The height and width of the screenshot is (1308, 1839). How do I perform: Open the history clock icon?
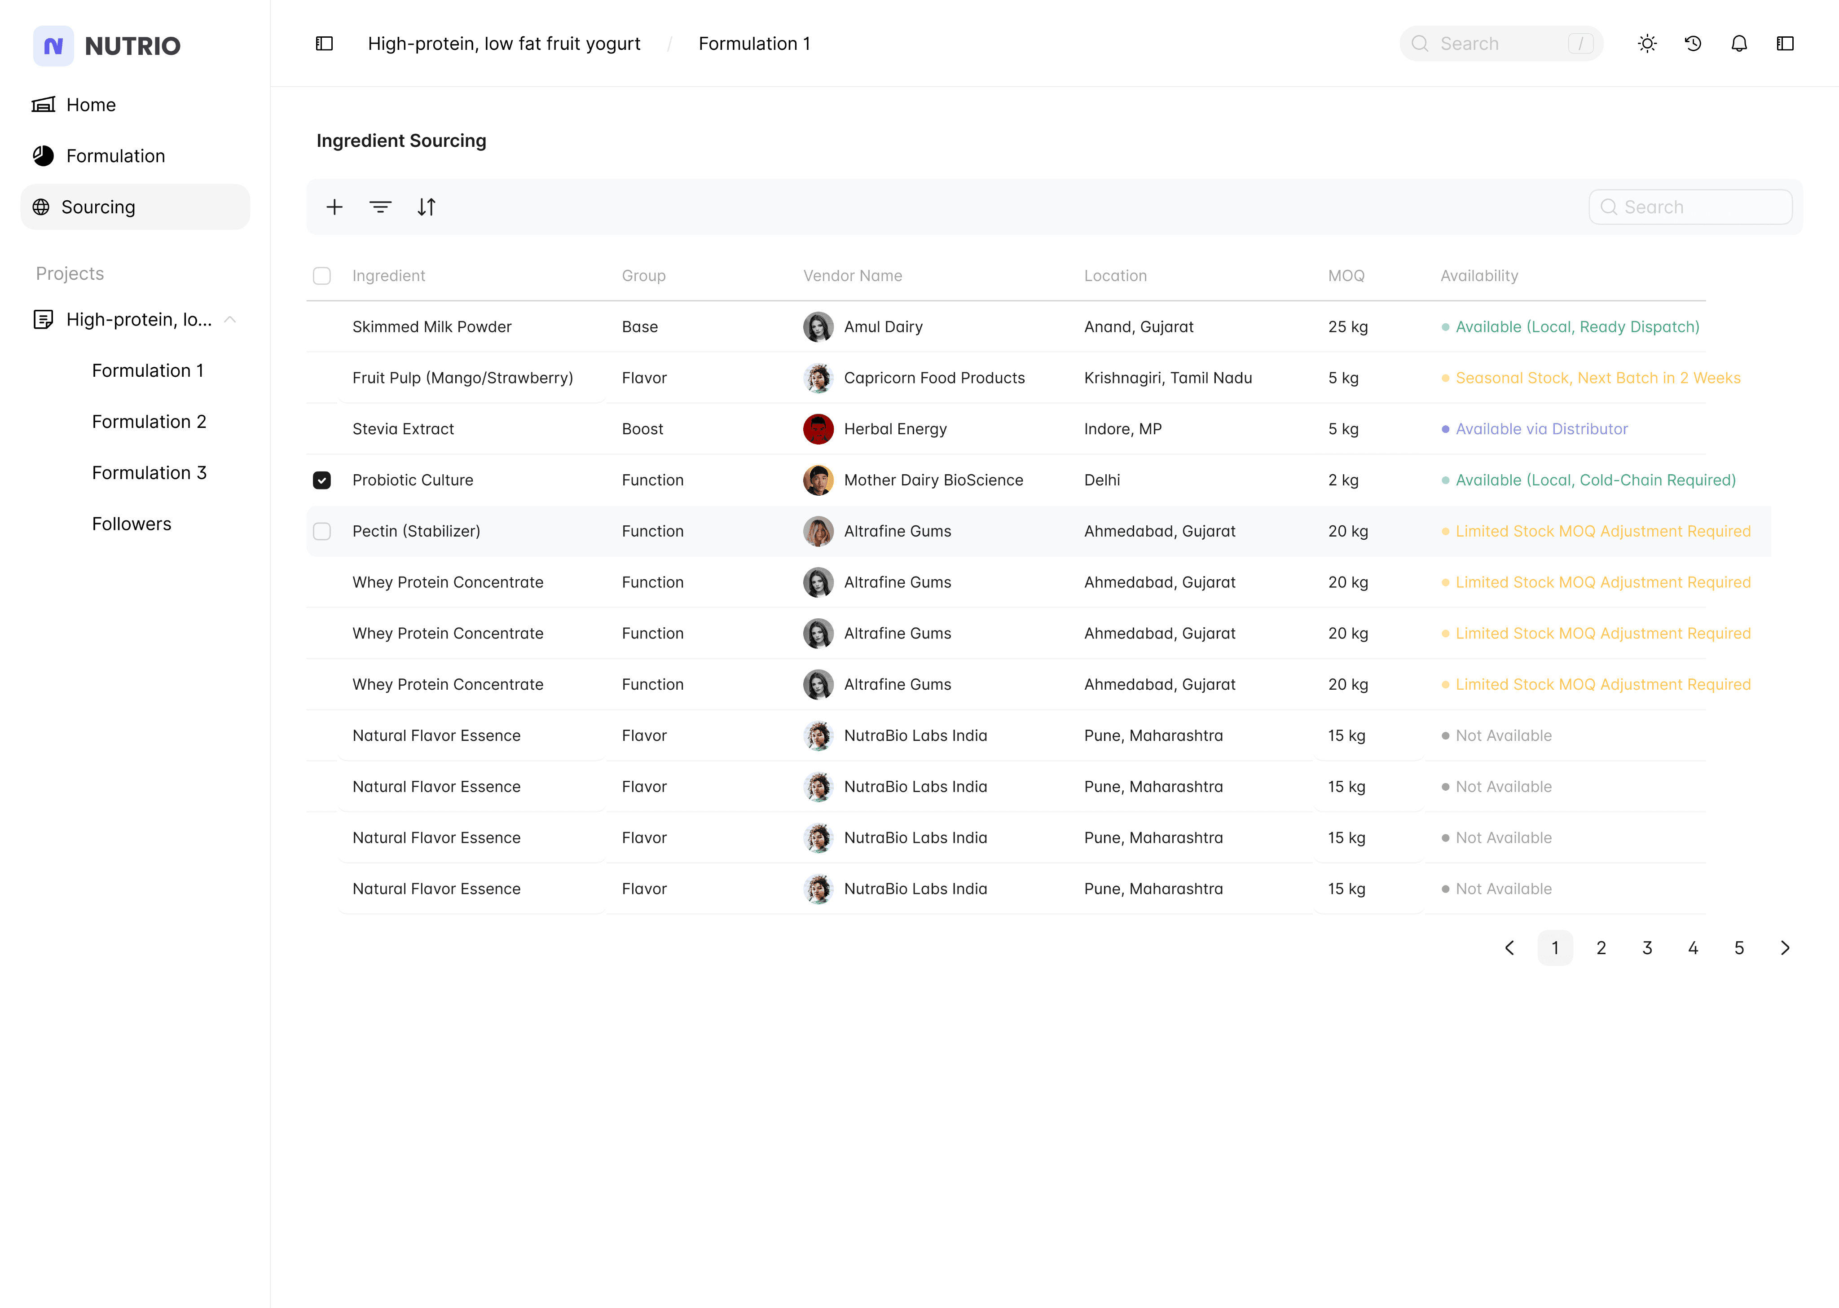tap(1693, 44)
